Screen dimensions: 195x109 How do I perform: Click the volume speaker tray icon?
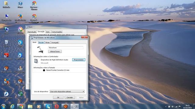(x=173, y=107)
